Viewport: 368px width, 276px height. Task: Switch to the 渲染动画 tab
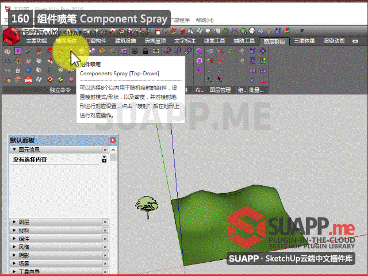click(x=334, y=41)
